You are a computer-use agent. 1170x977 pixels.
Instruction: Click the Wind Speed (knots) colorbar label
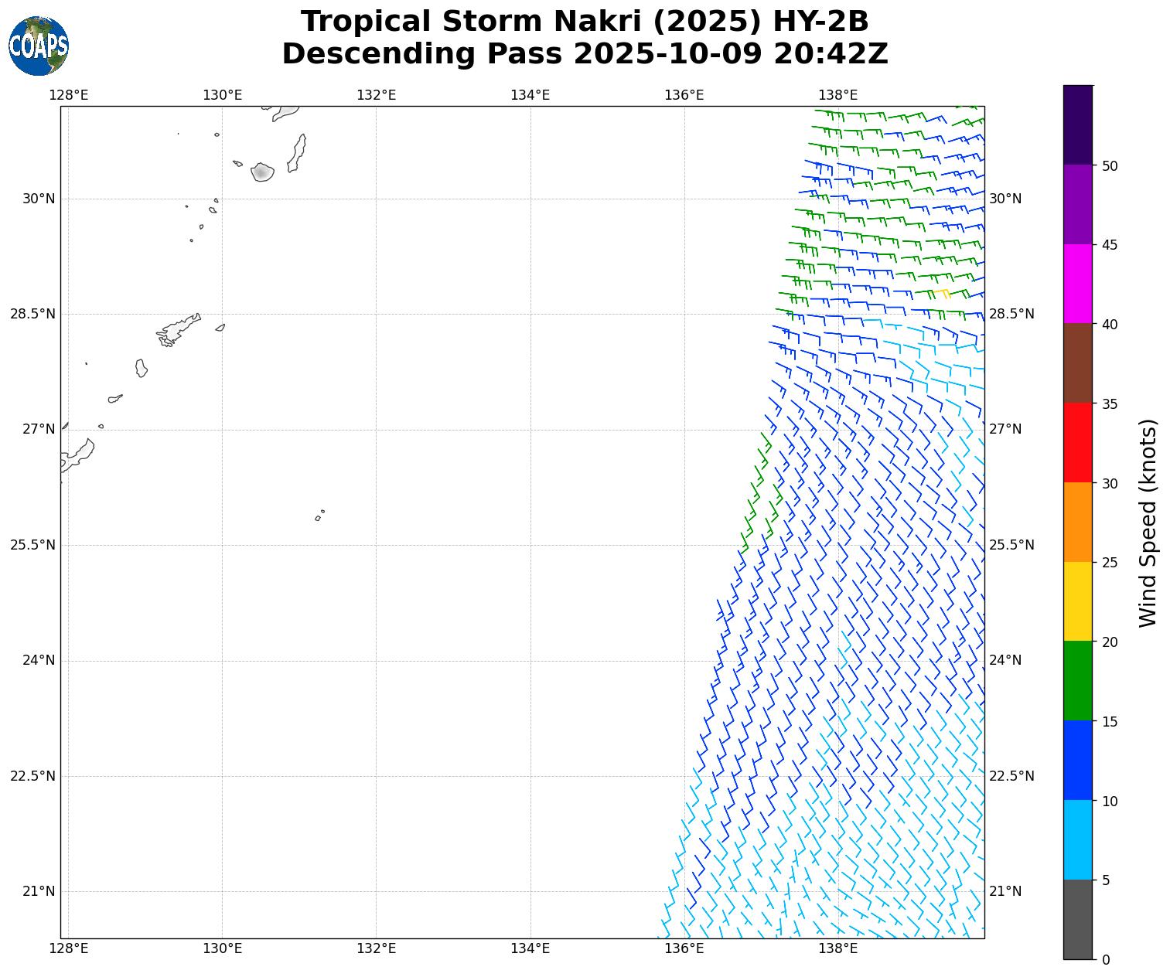pyautogui.click(x=1148, y=523)
